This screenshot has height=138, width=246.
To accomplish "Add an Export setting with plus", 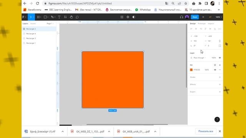I will click(220, 92).
